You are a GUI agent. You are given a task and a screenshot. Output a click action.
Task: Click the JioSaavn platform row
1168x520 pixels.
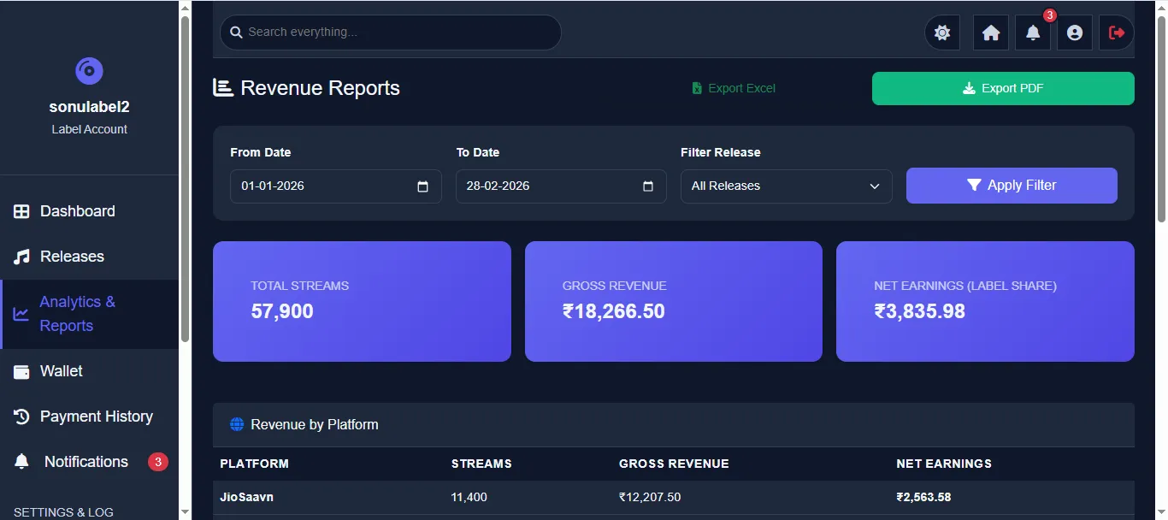(x=674, y=497)
